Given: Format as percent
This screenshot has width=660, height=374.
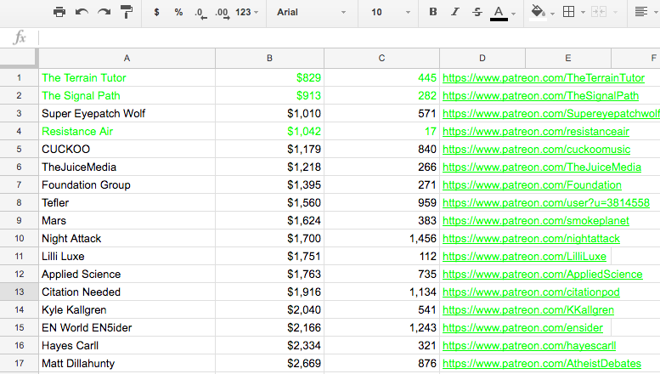Looking at the screenshot, I should click(x=178, y=12).
